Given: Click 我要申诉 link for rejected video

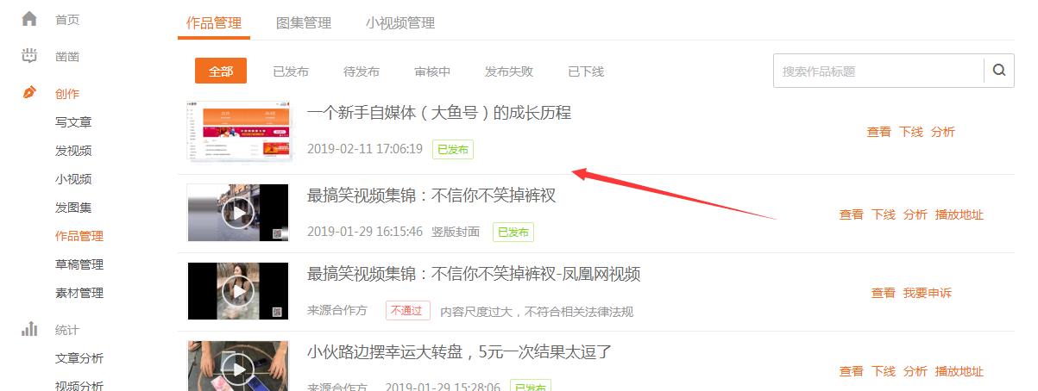Looking at the screenshot, I should pos(928,293).
